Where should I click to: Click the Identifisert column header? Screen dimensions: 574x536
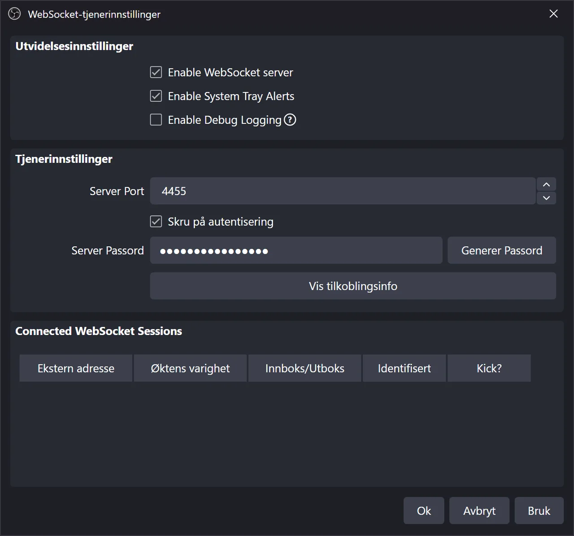click(404, 368)
